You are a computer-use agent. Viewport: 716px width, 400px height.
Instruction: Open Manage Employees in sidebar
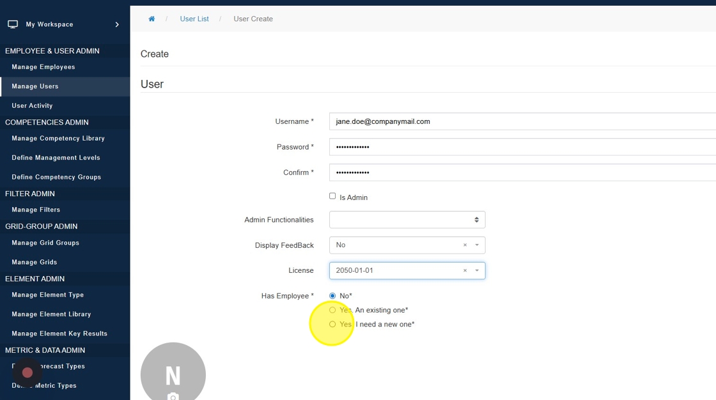coord(43,67)
